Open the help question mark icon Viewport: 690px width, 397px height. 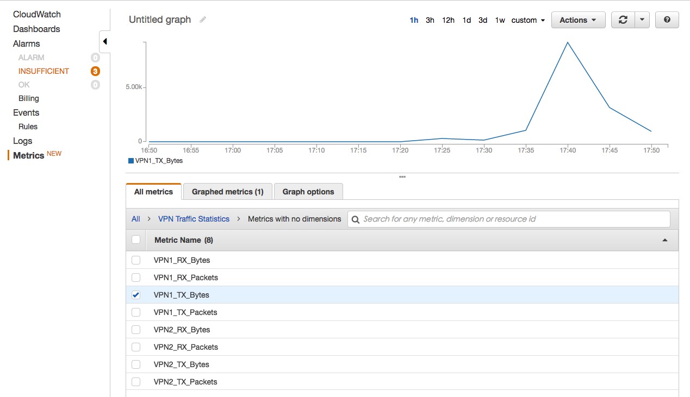tap(667, 20)
